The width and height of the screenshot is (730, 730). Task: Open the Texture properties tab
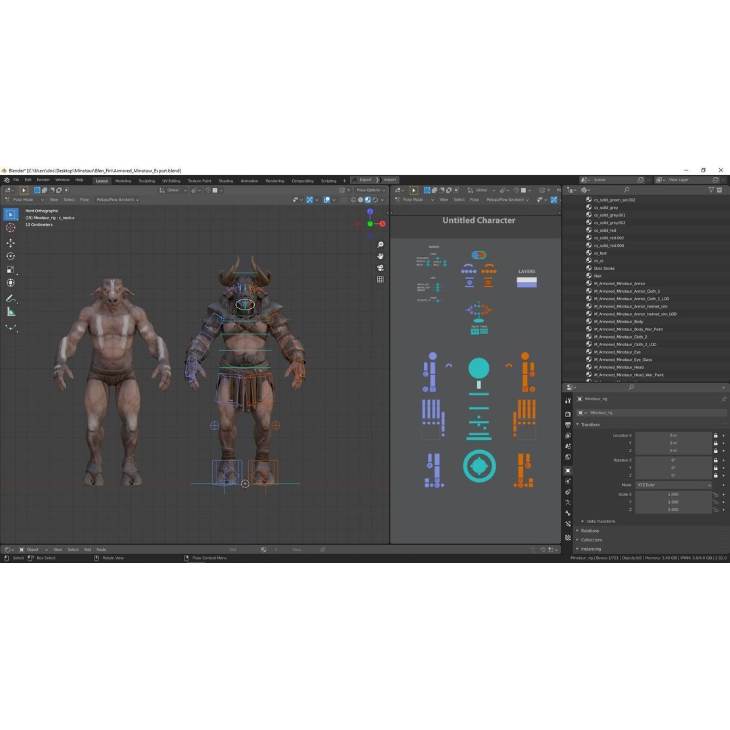point(568,537)
